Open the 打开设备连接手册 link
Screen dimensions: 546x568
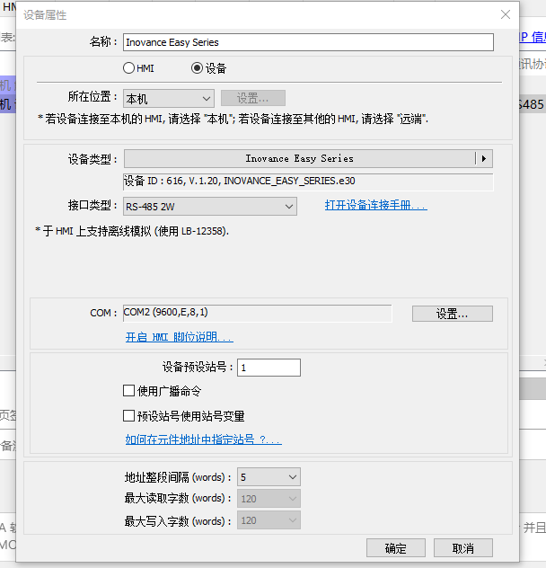[375, 206]
